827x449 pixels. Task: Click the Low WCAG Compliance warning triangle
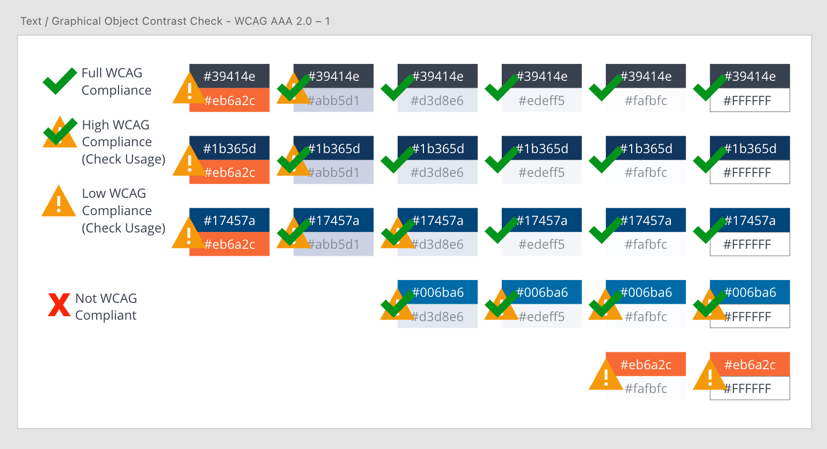point(59,202)
